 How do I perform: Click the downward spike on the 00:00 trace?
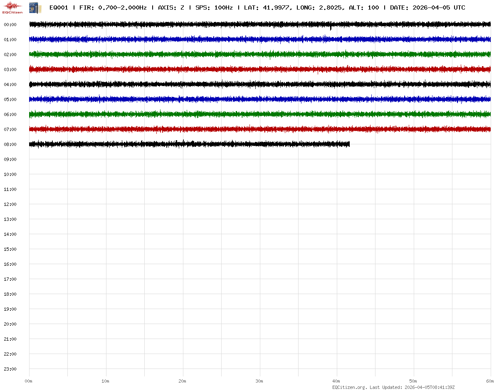331,28
